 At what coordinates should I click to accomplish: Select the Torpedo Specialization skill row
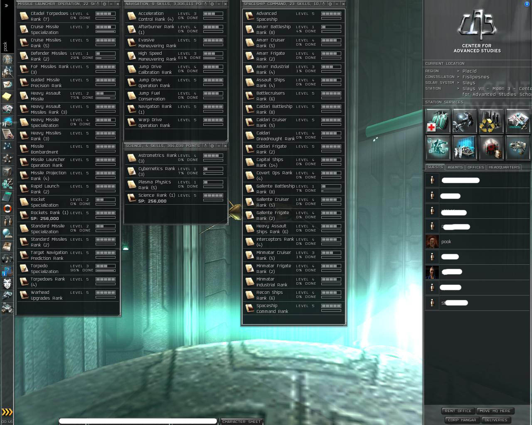(69, 269)
